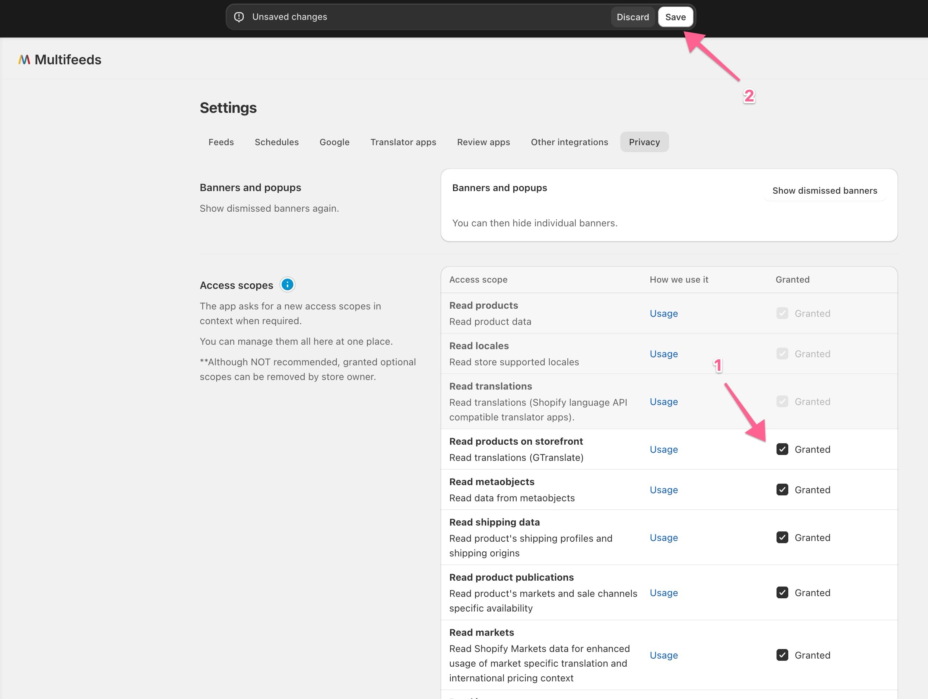928x699 pixels.
Task: Switch to the Feeds tab
Action: (221, 142)
